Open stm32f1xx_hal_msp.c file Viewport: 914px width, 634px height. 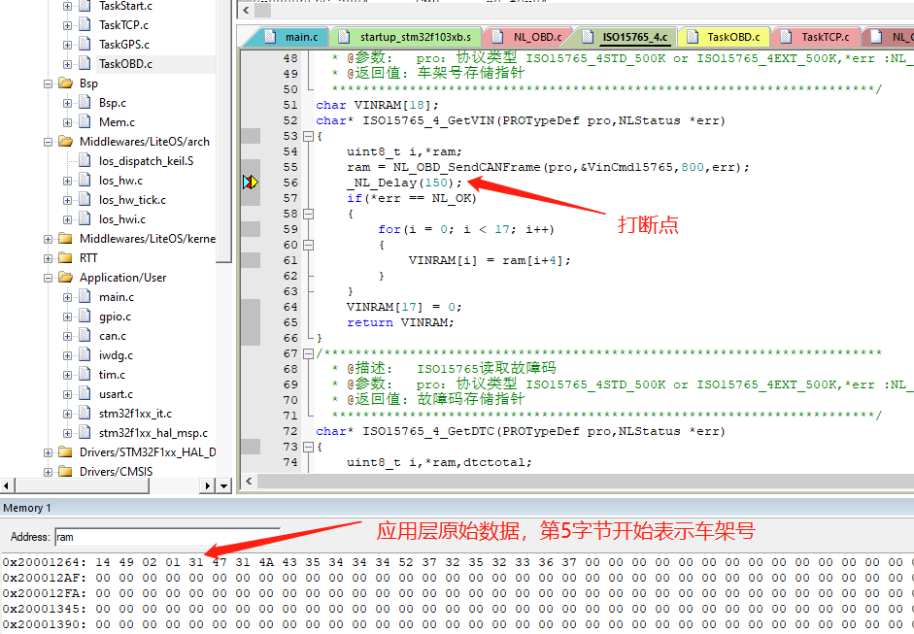point(153,433)
